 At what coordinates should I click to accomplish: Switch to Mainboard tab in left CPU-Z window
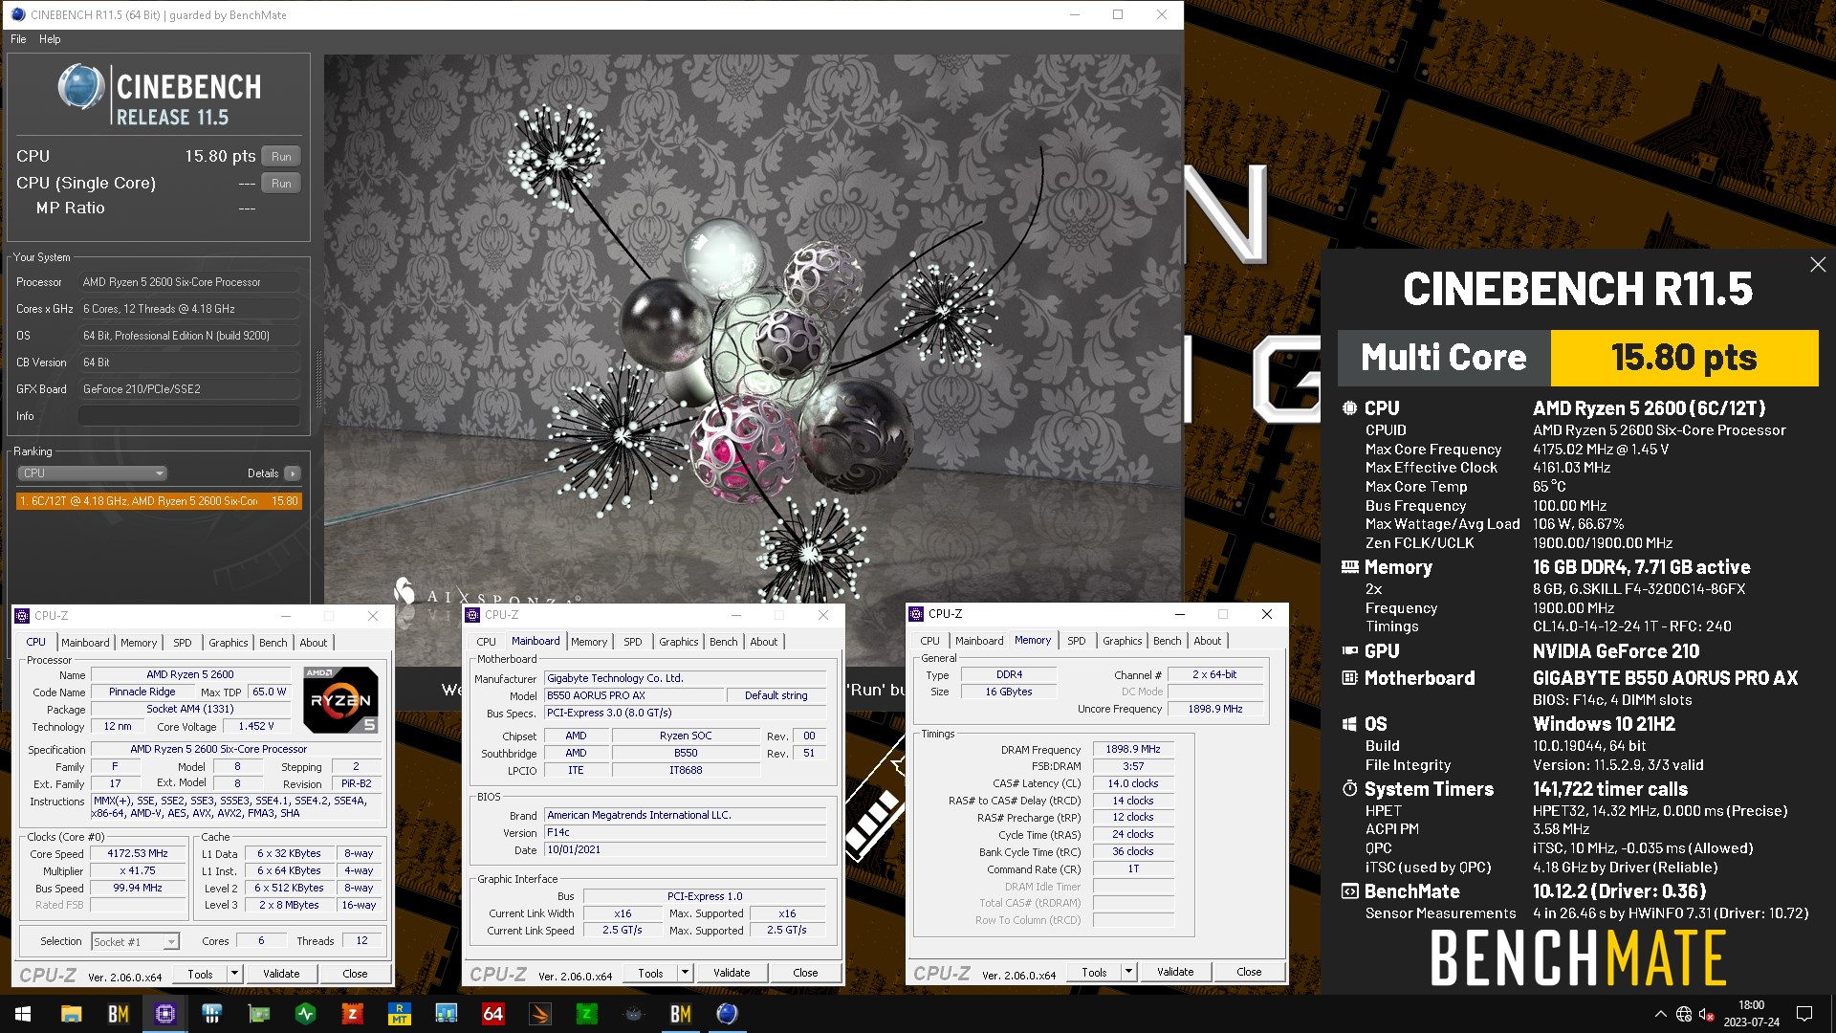click(85, 643)
